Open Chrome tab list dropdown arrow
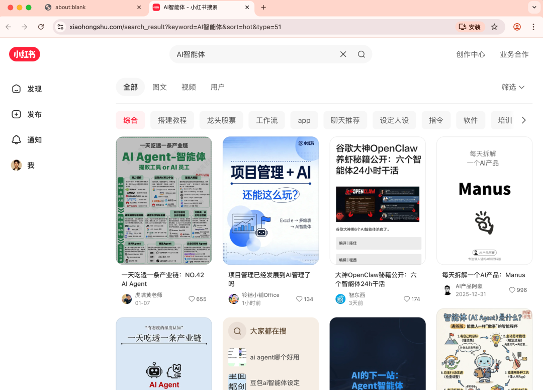This screenshot has width=543, height=390. point(533,7)
